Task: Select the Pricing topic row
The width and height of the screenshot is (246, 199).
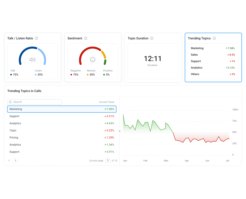Action: coord(62,138)
